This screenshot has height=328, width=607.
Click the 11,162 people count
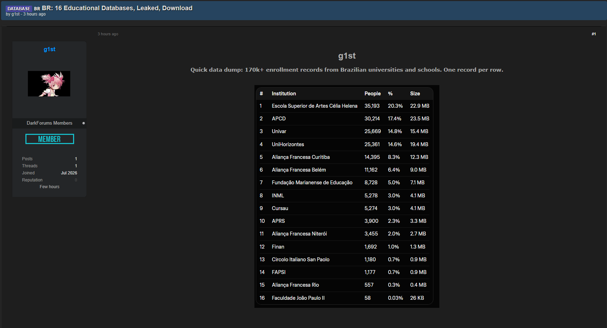coord(371,170)
